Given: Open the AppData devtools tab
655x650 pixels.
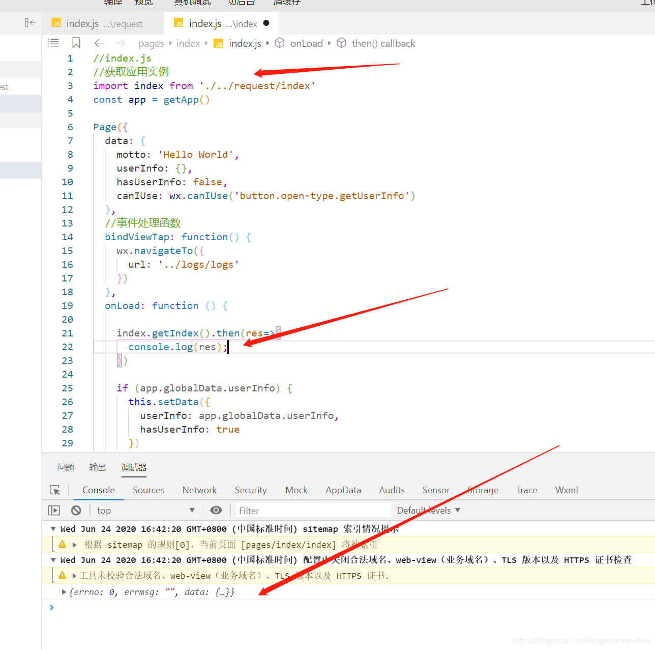Looking at the screenshot, I should tap(343, 490).
